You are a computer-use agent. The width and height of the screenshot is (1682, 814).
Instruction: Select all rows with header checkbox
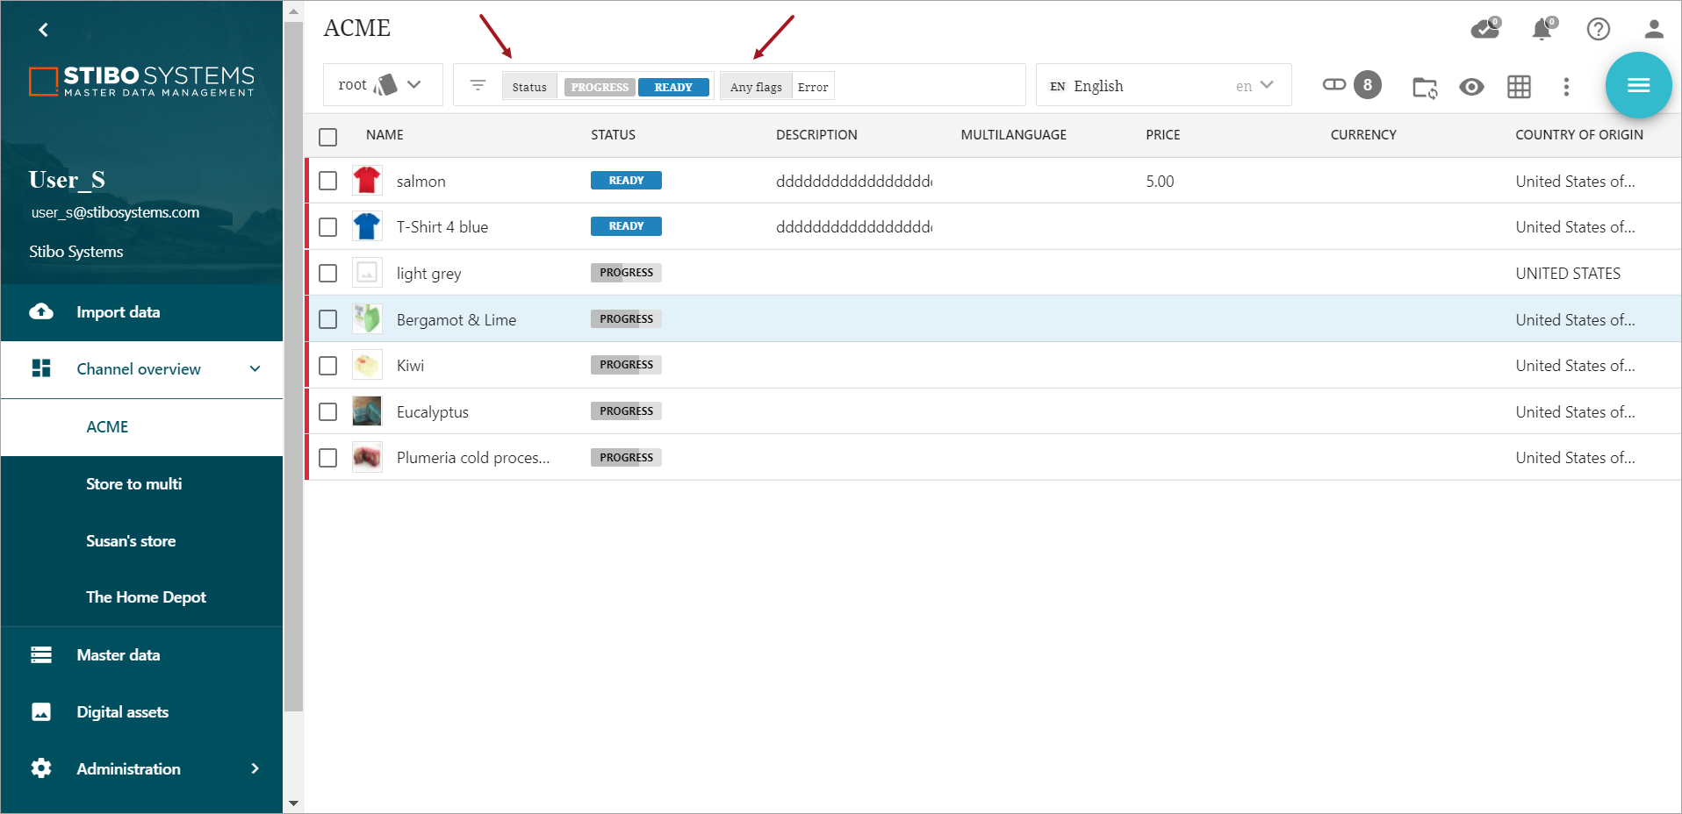tap(328, 137)
